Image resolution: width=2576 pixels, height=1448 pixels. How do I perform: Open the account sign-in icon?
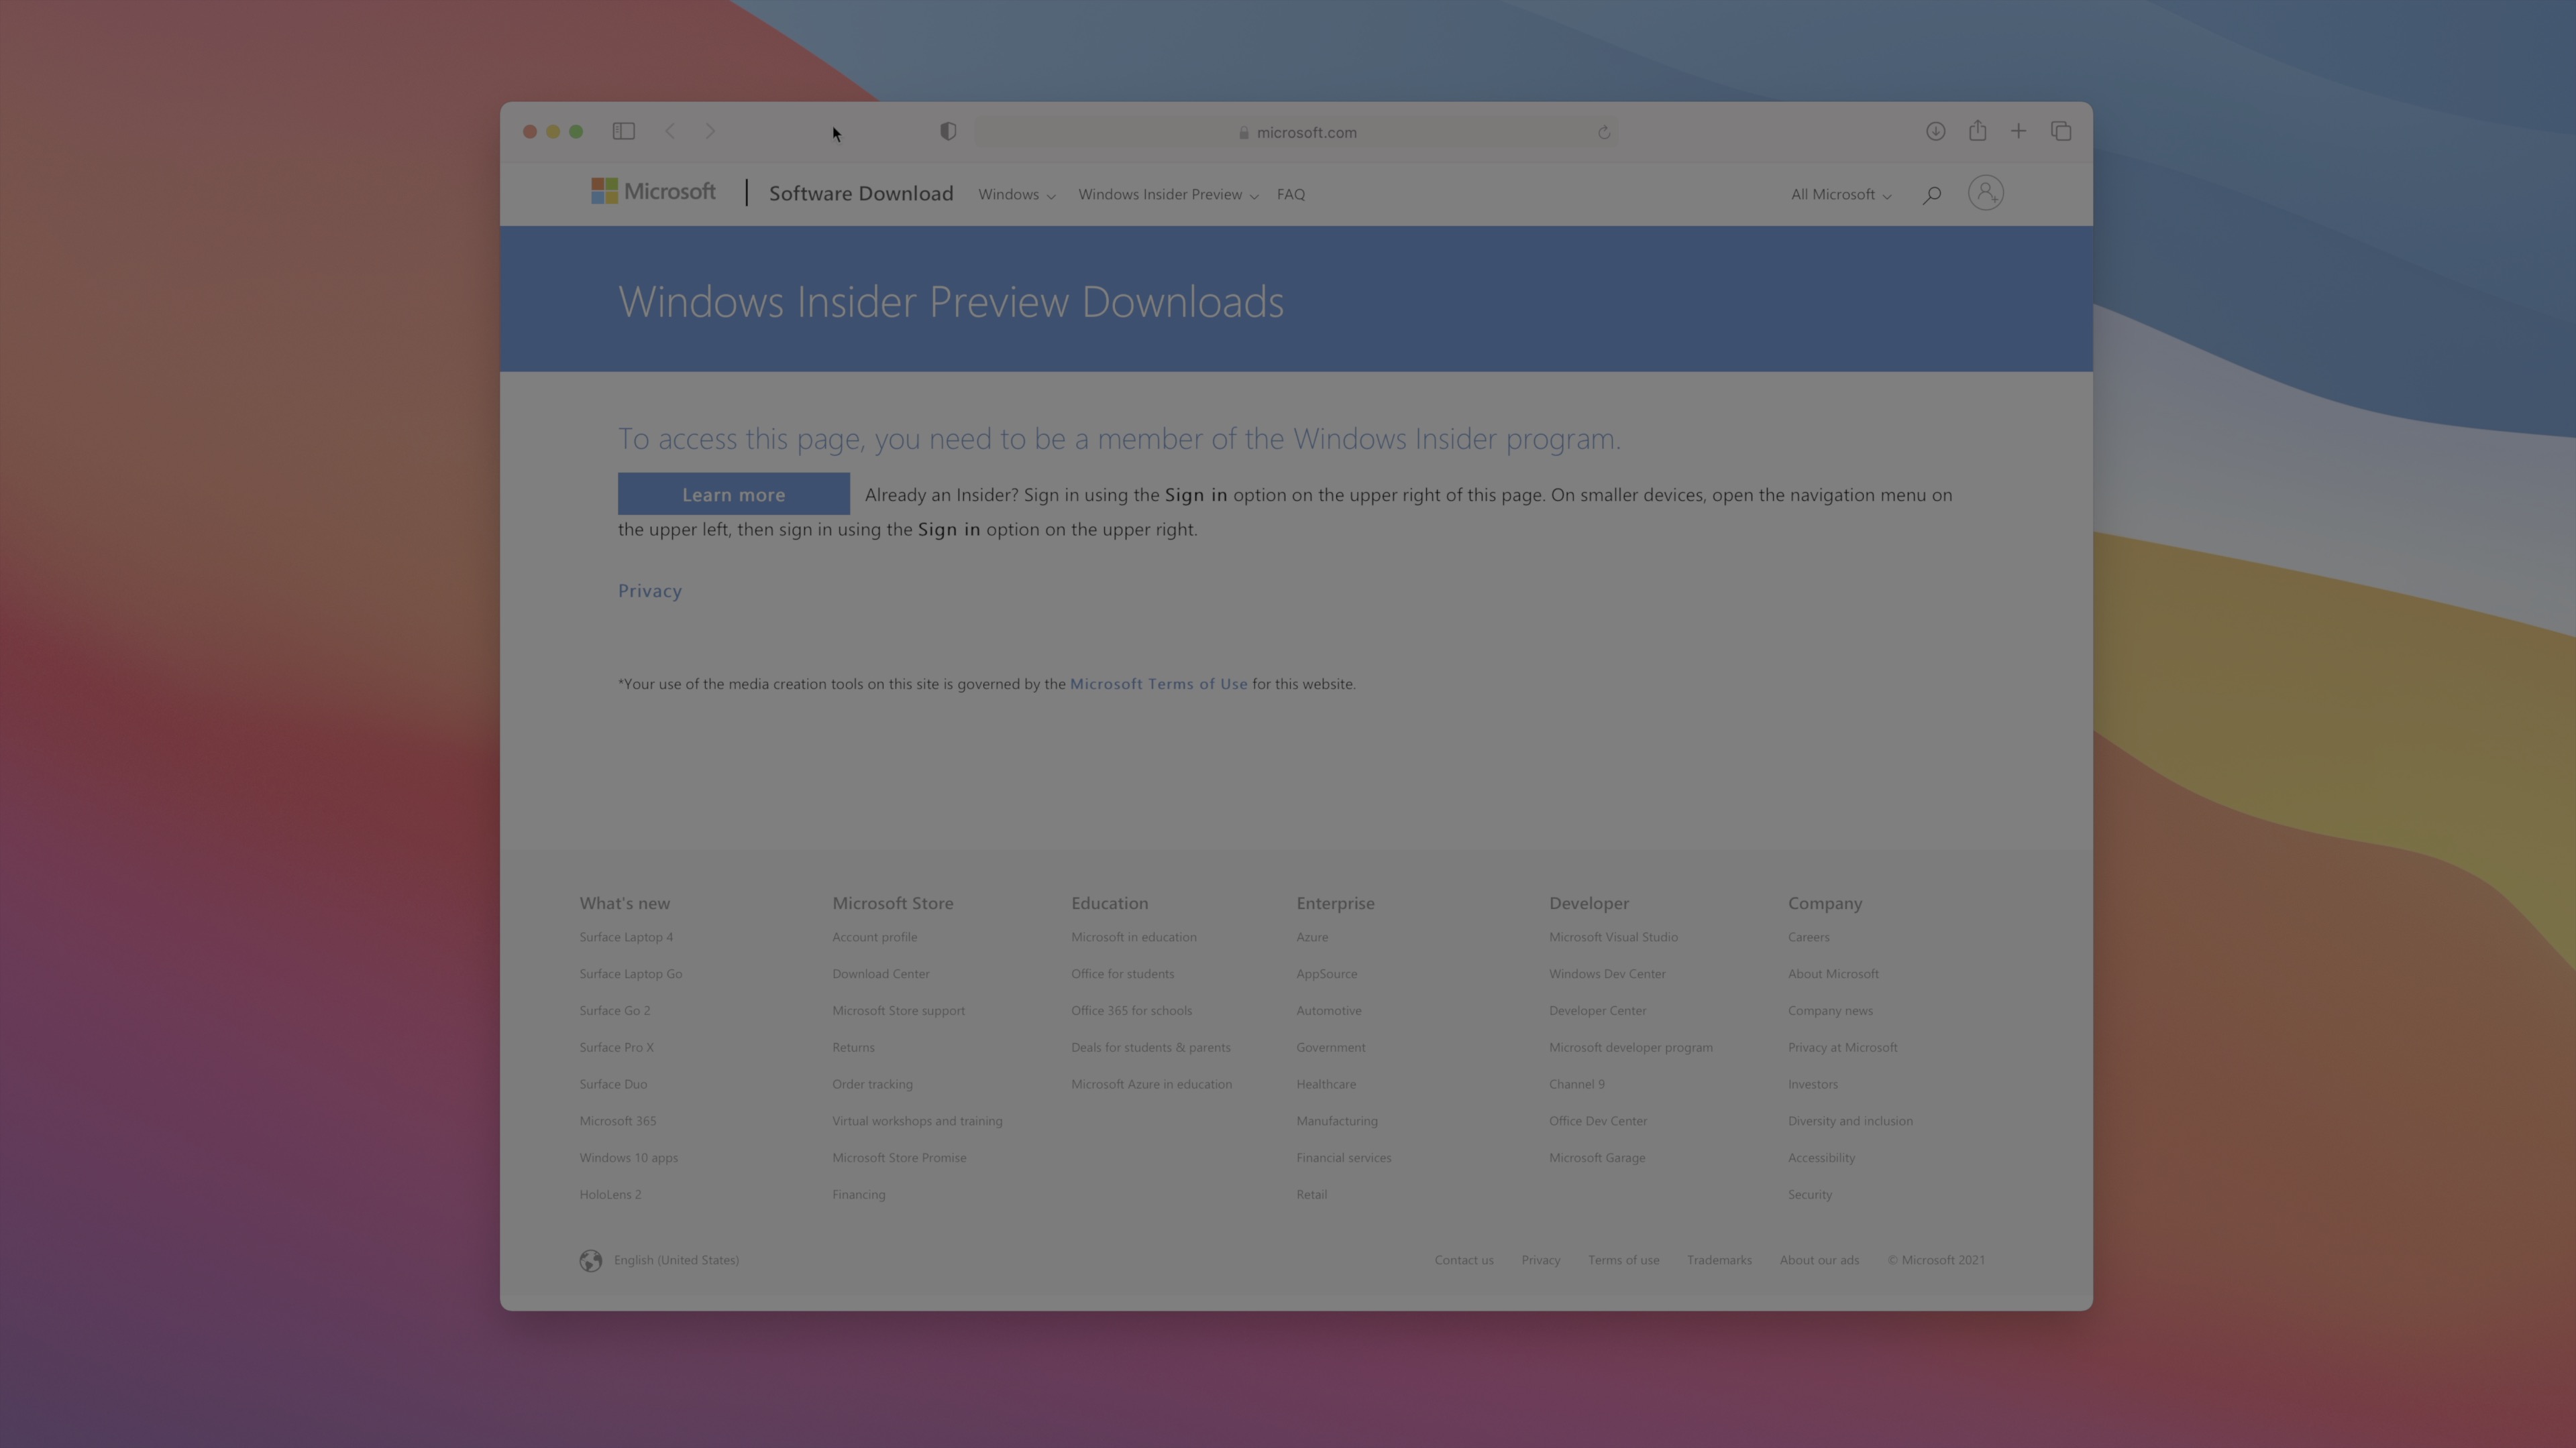(x=1986, y=193)
